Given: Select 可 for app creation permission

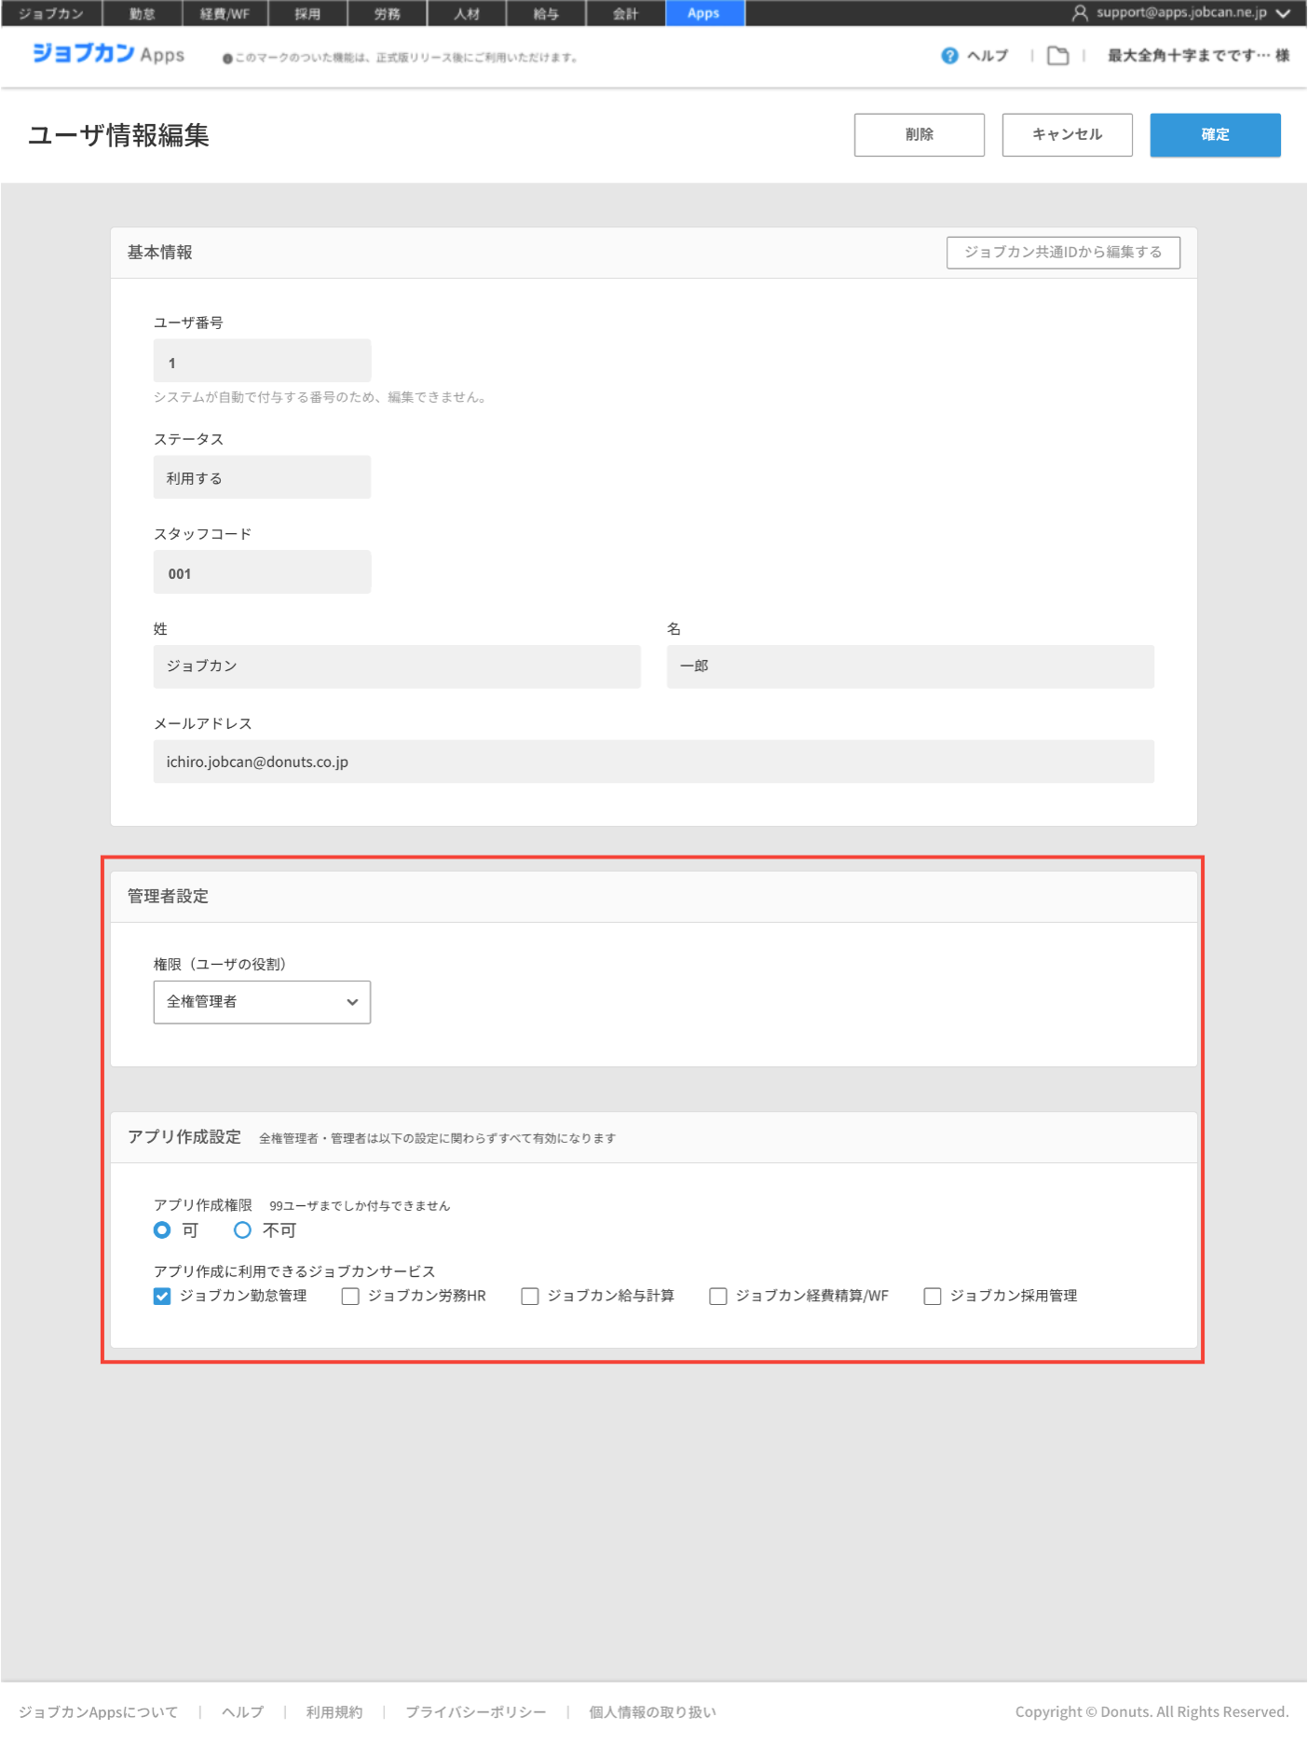Looking at the screenshot, I should [162, 1230].
